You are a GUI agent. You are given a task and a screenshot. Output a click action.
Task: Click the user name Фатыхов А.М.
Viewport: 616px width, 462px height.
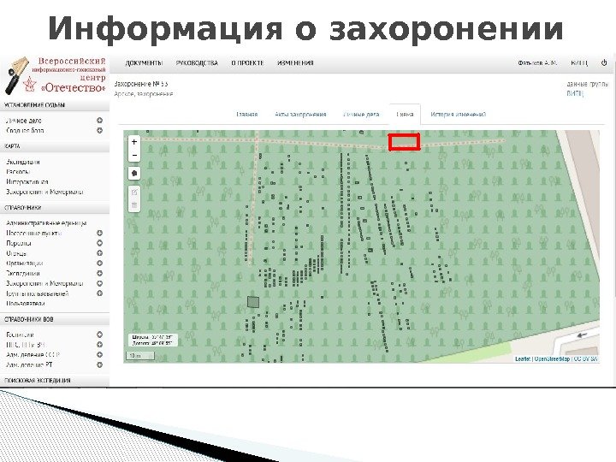coord(537,62)
